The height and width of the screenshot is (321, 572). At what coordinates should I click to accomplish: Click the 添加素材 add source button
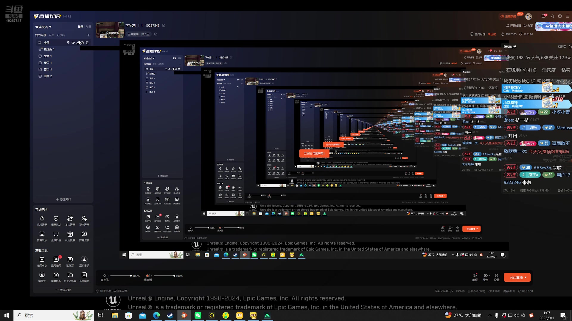coord(63,199)
